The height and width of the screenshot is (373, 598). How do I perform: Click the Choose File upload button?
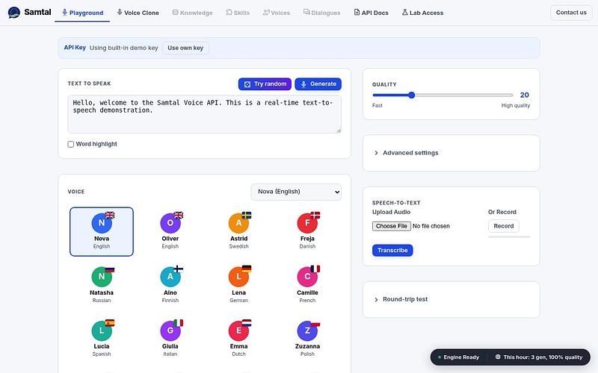[x=391, y=226]
